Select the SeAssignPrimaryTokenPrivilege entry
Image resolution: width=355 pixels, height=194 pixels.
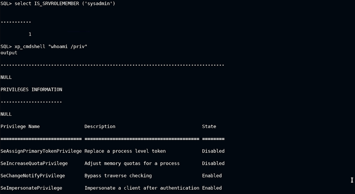41,151
